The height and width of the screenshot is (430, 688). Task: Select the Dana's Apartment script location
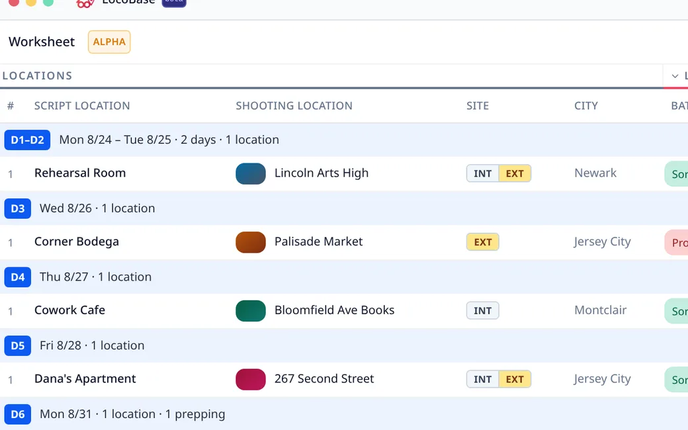coord(85,378)
